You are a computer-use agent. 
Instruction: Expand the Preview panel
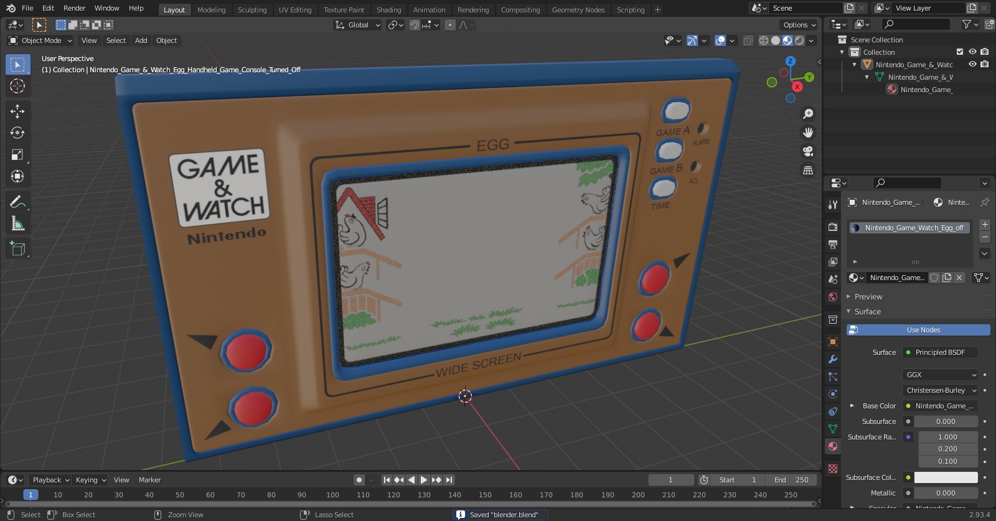868,297
